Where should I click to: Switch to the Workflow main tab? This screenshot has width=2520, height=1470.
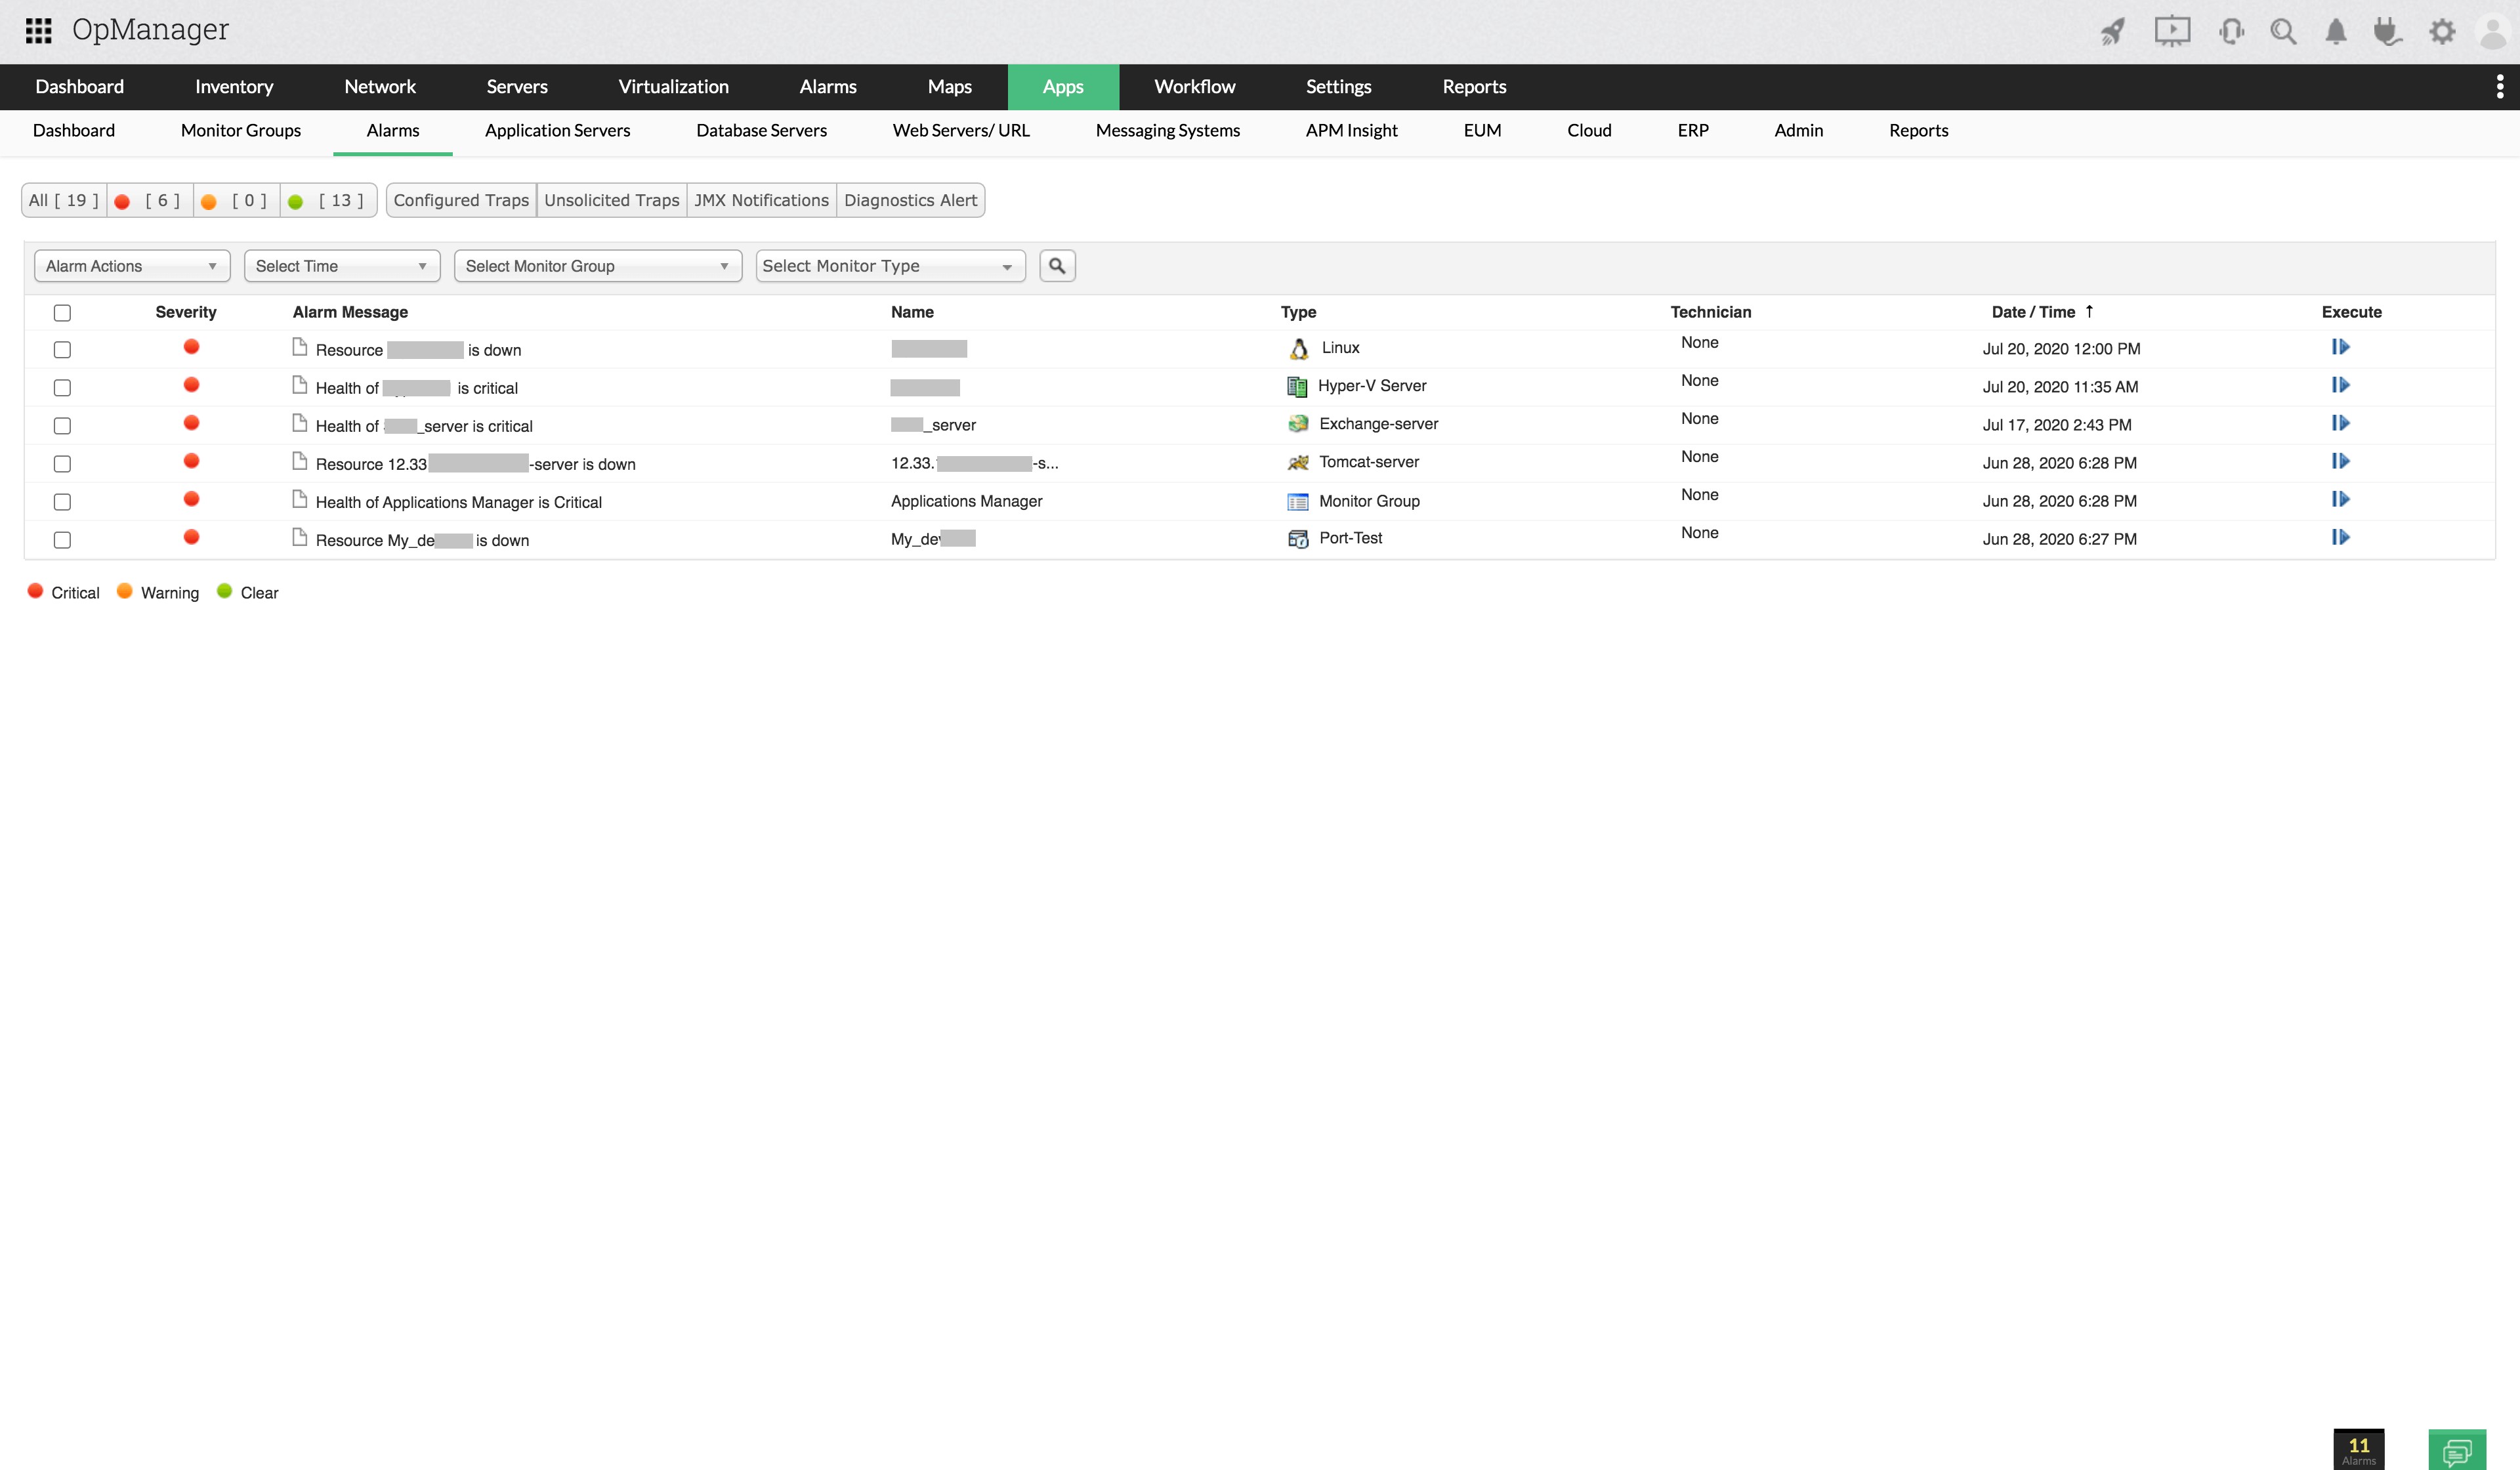point(1194,87)
